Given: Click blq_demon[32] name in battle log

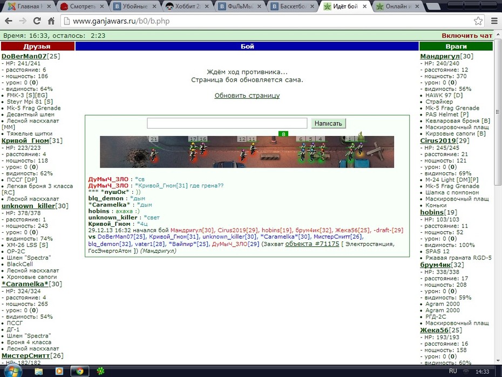Looking at the screenshot, I should (110, 244).
